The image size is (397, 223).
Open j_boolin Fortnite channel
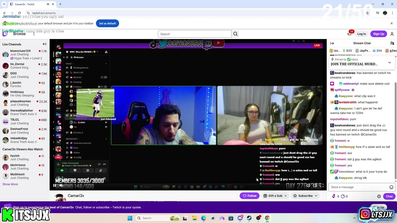[24, 84]
